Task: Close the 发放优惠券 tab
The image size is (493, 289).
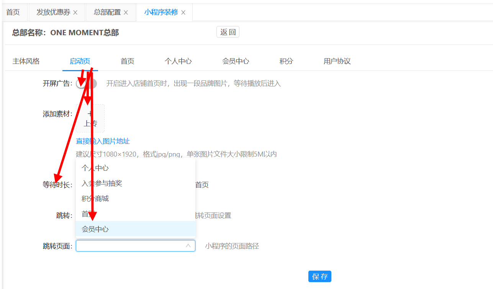Action: [75, 13]
